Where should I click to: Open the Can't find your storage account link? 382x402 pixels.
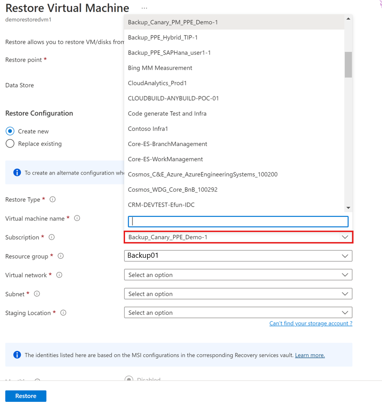[311, 323]
